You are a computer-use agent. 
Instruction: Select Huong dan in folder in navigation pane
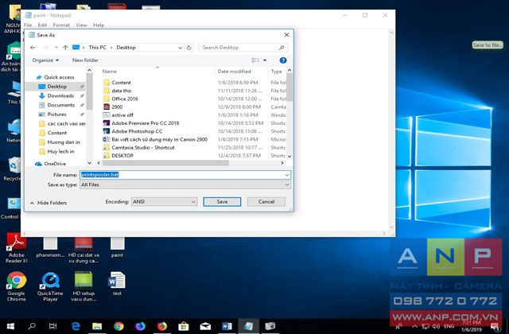point(64,142)
